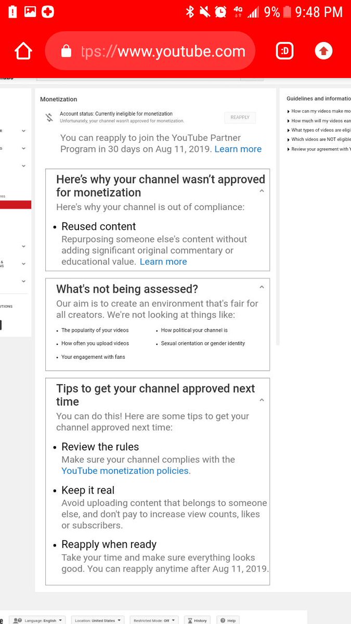Viewport: 351px width, 624px height.
Task: Tap the battery 9% indicator
Action: coord(278,11)
